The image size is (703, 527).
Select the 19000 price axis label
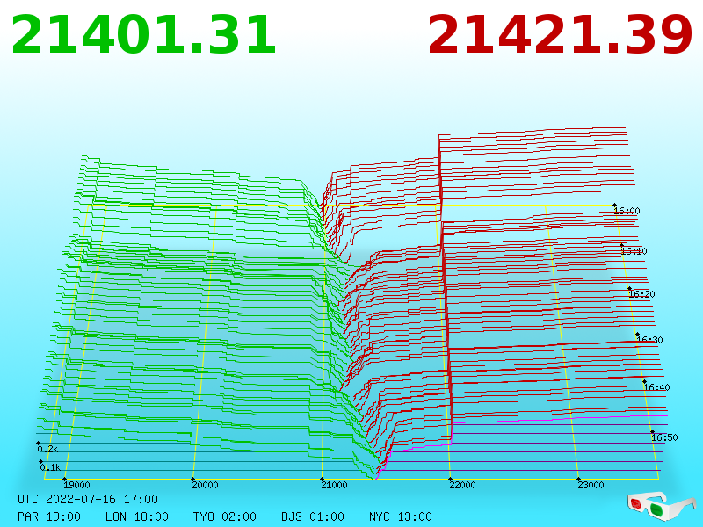click(x=76, y=485)
